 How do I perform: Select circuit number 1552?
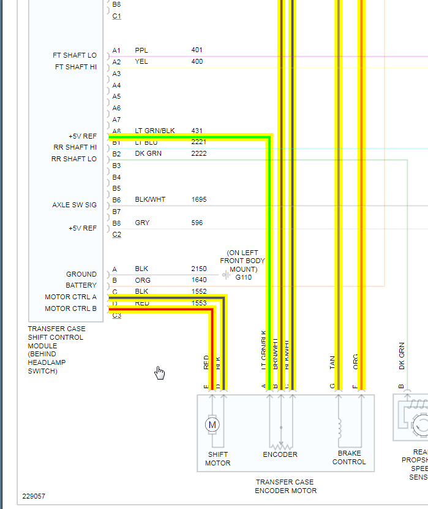(199, 291)
